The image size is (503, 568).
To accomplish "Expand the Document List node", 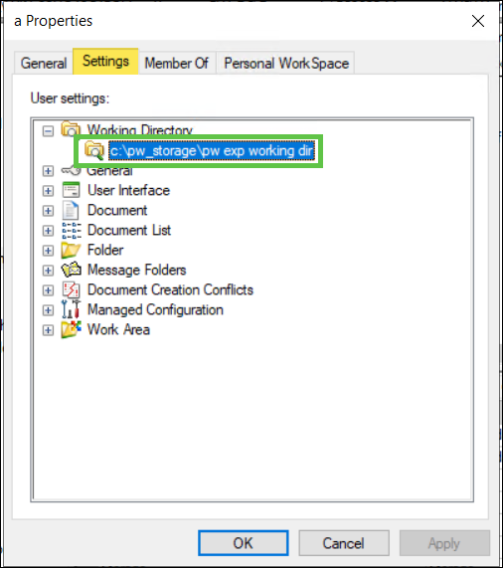I will [x=48, y=231].
